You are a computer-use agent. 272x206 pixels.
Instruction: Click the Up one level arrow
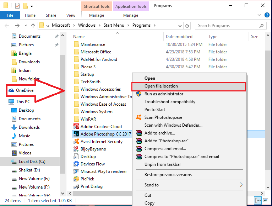[x=33, y=26]
